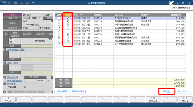Select row for 新宿不動産株式会社
Viewport: 193px width, 107px height.
click(x=120, y=31)
